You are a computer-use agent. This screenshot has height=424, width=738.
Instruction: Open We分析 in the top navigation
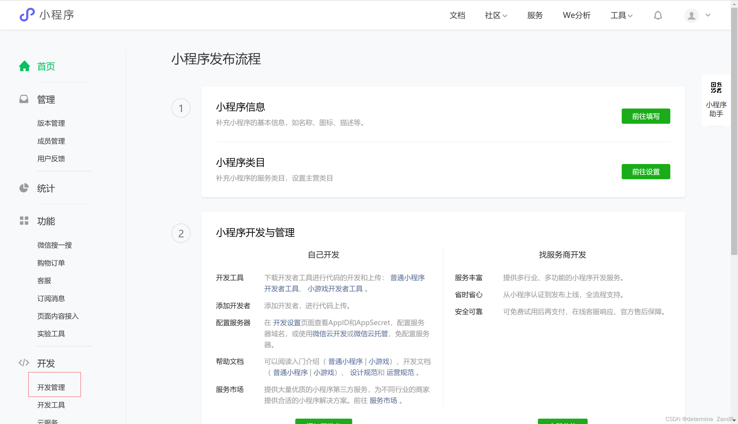click(577, 15)
